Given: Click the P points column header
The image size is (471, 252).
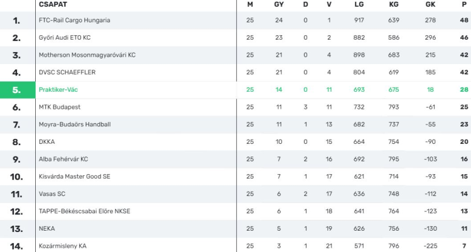Looking at the screenshot, I should pyautogui.click(x=464, y=4).
